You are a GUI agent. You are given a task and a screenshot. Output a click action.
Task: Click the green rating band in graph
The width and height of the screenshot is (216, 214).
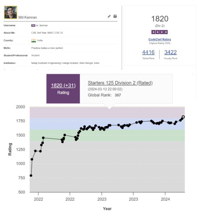click(107, 135)
